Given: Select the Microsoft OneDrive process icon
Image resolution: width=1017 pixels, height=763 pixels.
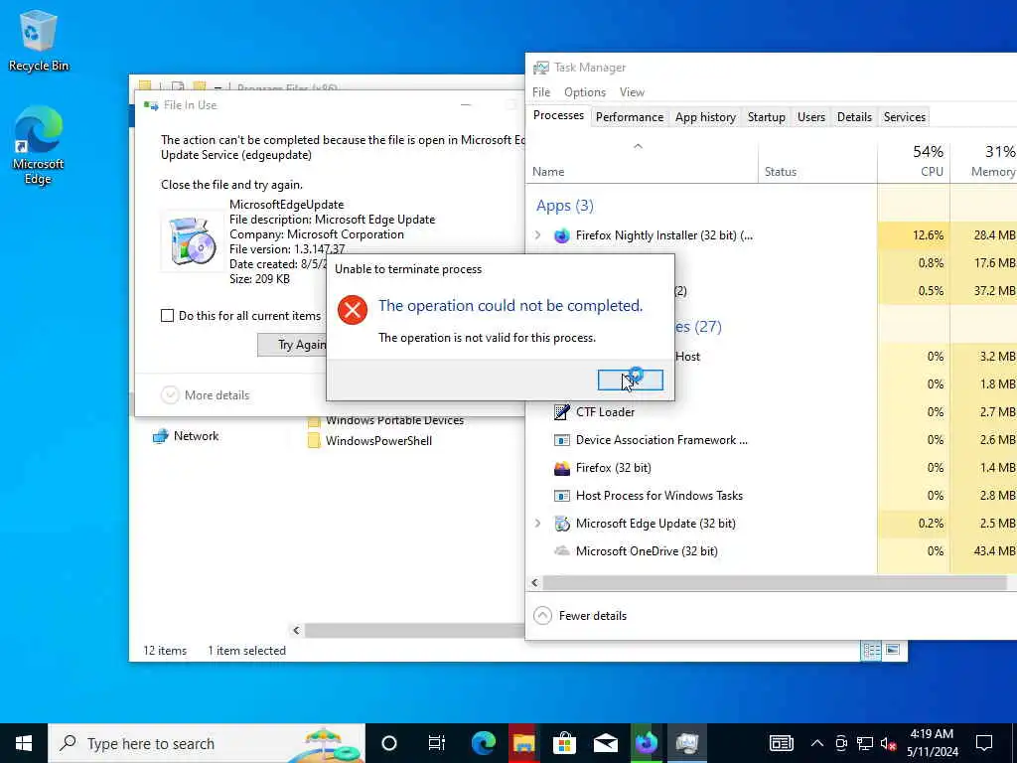Looking at the screenshot, I should tap(562, 550).
